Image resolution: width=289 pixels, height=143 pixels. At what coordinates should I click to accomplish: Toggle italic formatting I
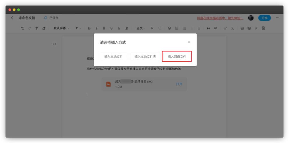coord(97,28)
